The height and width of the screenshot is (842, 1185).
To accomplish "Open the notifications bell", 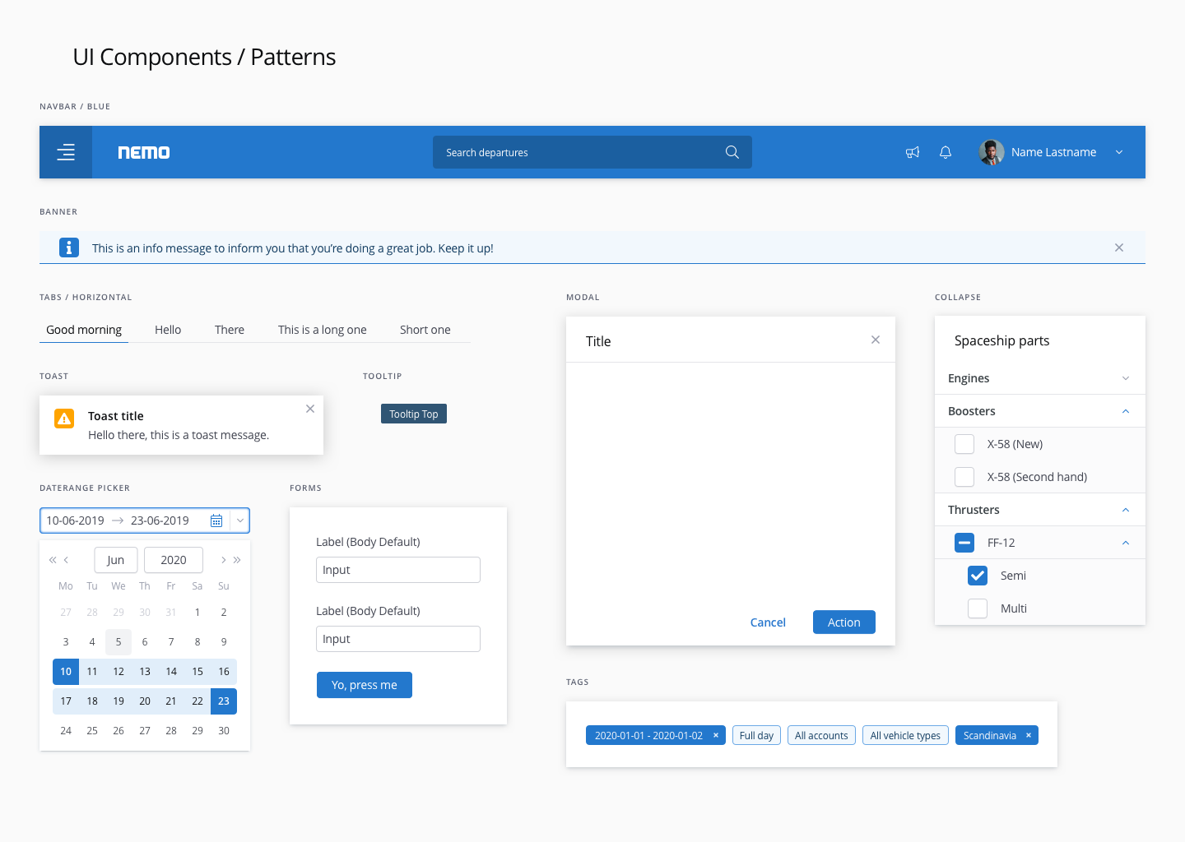I will coord(946,152).
